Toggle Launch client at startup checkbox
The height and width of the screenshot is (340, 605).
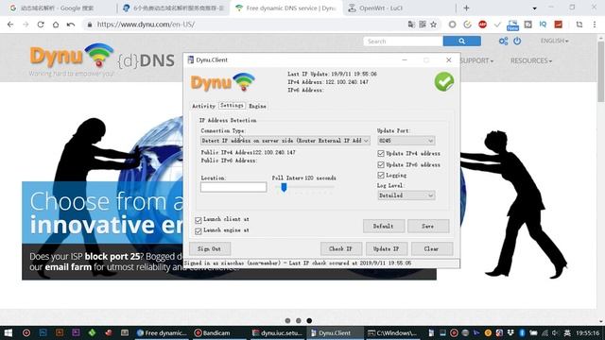pos(199,220)
